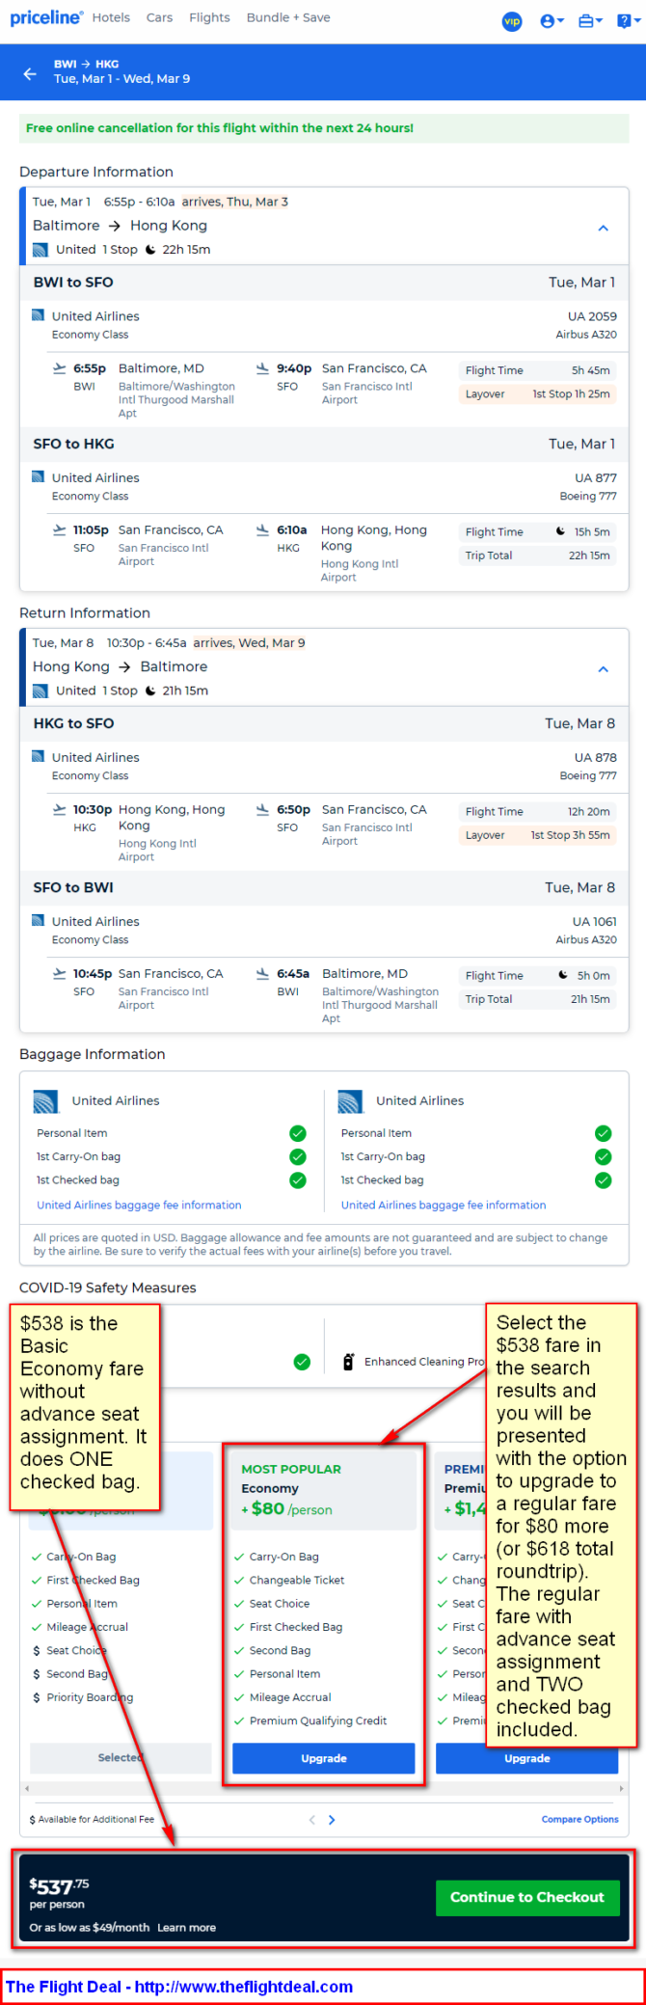Click the UA 1061 flight number

pos(594,922)
